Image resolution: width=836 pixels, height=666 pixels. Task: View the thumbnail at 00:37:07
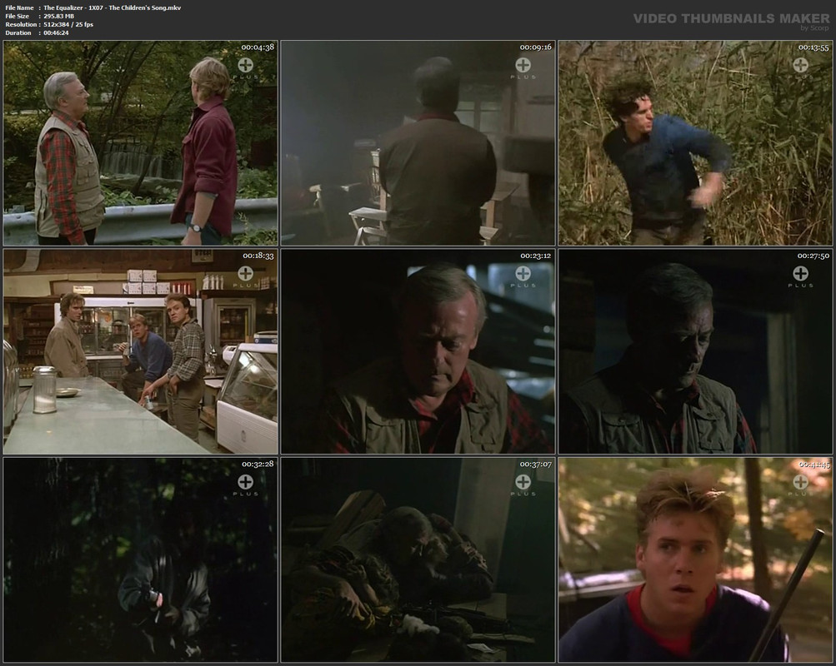(418, 559)
